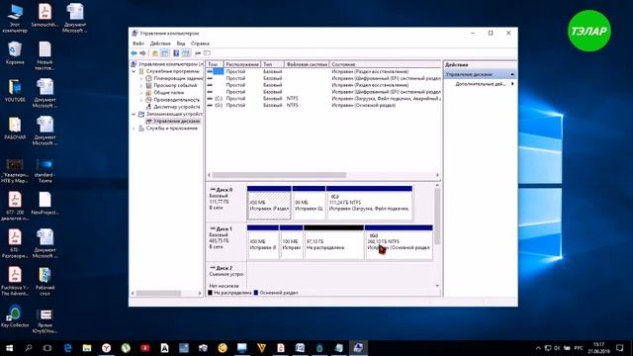The width and height of the screenshot is (633, 356).
Task: Open the Windows Start menu
Action: click(9, 348)
